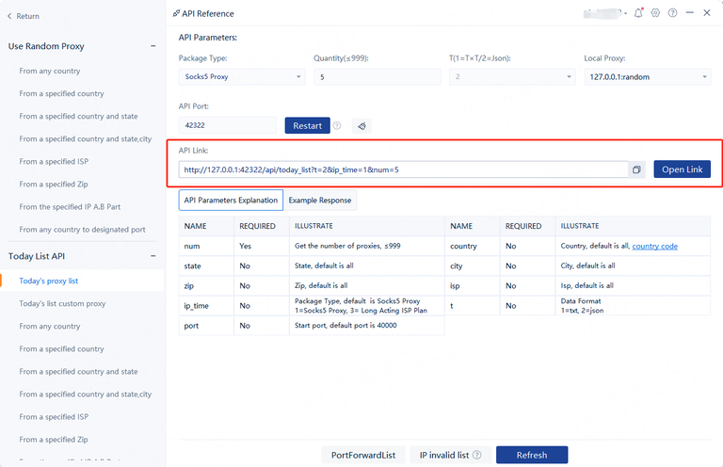
Task: Select the API Parameters Explanation tab
Action: [x=231, y=200]
